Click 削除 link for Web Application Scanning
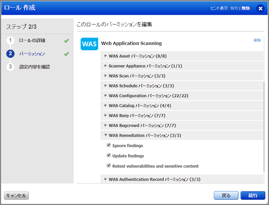269x205 pixels. tap(257, 40)
